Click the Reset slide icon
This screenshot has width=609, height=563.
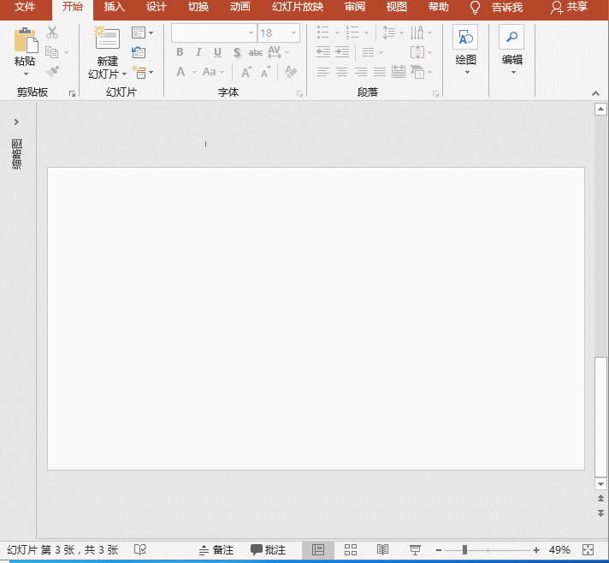tap(139, 52)
